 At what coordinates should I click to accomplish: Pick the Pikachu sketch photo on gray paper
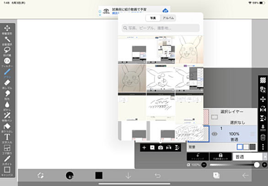[x=132, y=78]
